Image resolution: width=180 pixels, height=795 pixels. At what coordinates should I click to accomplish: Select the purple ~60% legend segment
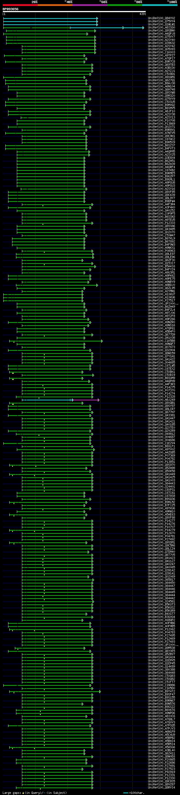(90, 5)
